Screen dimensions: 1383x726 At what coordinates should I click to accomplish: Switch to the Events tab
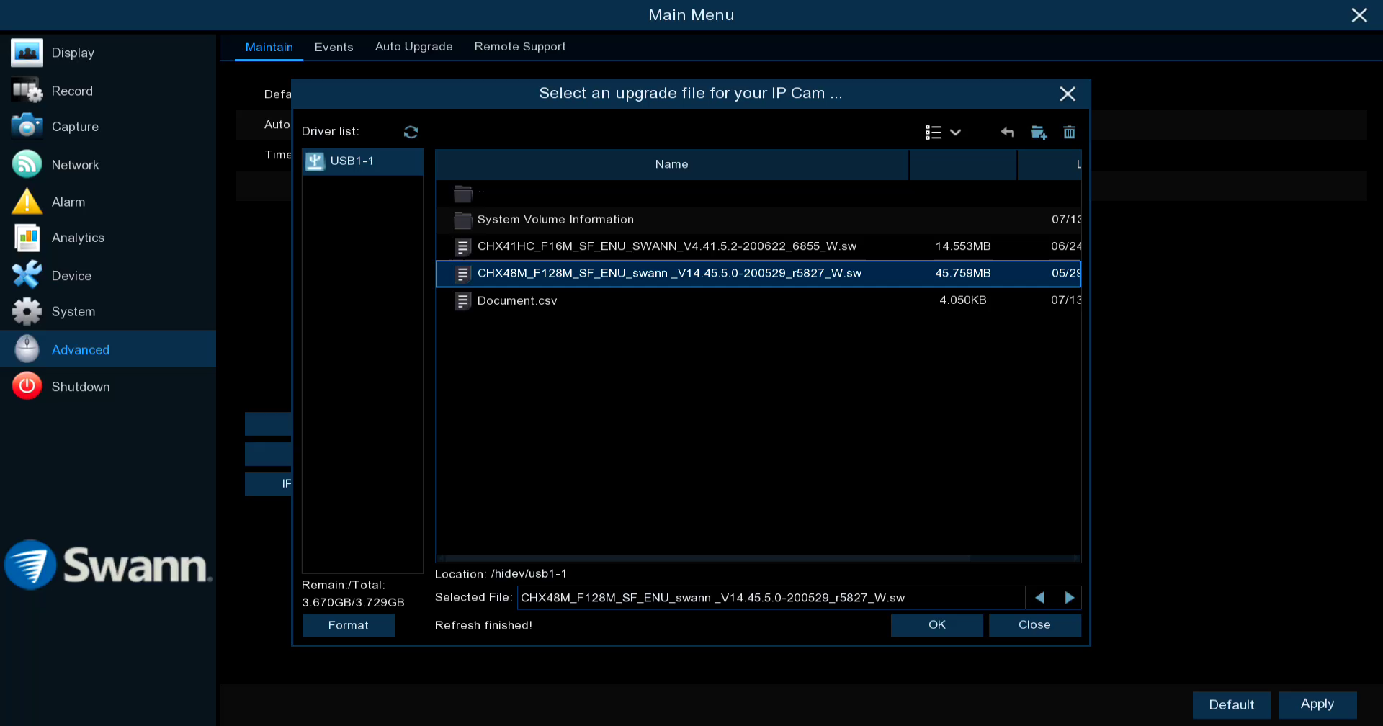tap(334, 47)
